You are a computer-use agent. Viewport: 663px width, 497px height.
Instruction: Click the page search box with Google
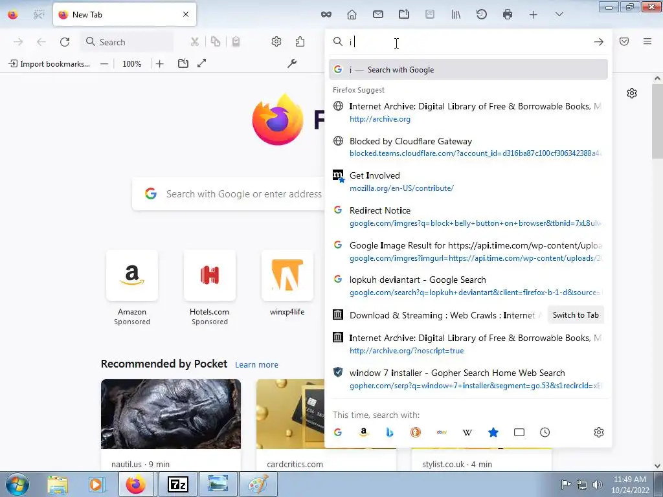229,194
